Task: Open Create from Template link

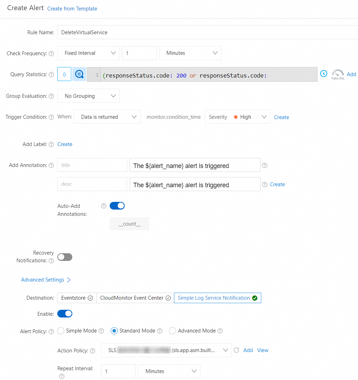Action: [x=72, y=9]
